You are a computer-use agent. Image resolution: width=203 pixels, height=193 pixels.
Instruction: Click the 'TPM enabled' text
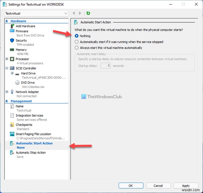25,45
